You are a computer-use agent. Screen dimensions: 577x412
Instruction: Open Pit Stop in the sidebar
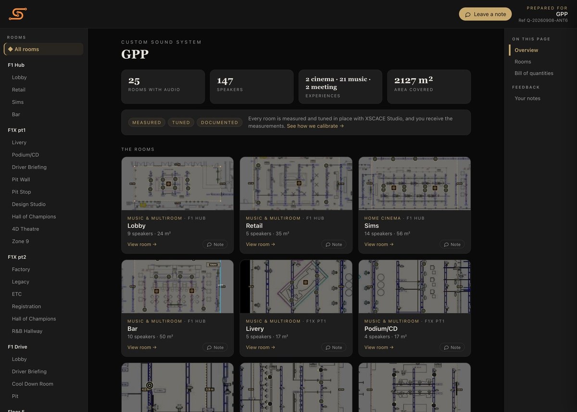[x=21, y=192]
